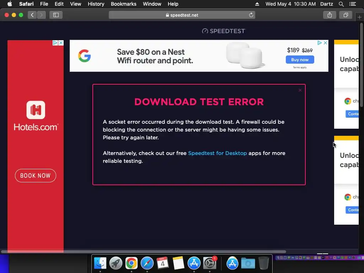Click the Google G logo in Nest ad
The image size is (364, 273).
84,56
